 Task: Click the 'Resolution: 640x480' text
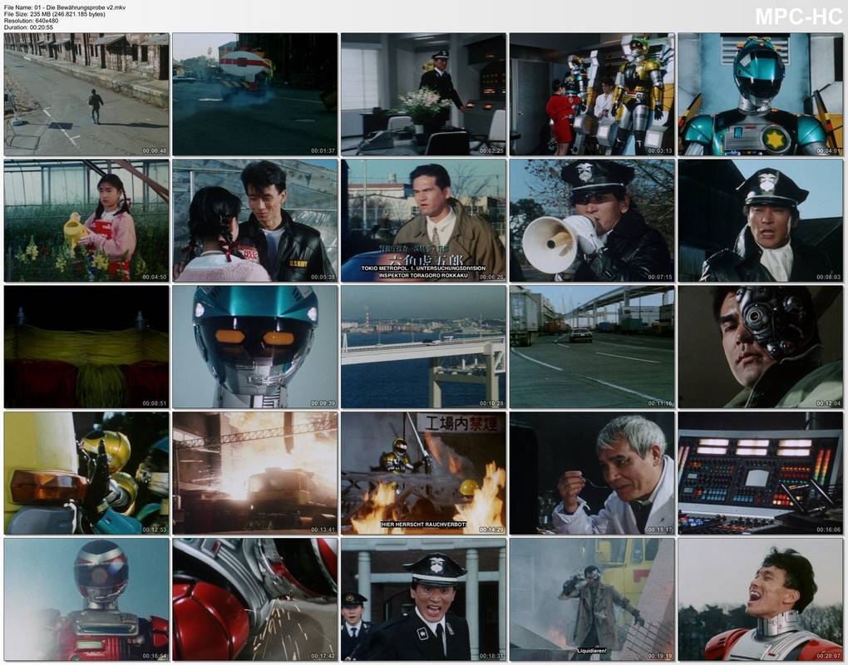coord(31,21)
